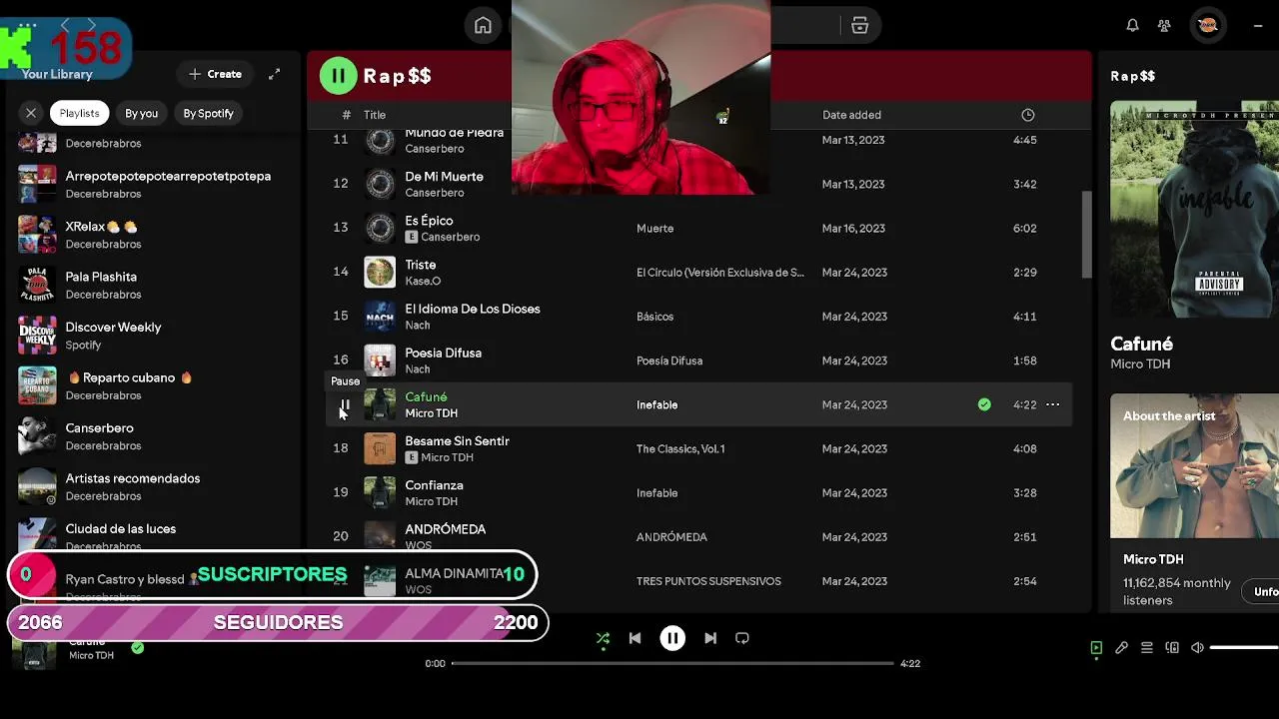Open Connect to a device icon
This screenshot has height=719, width=1279.
tap(1172, 648)
